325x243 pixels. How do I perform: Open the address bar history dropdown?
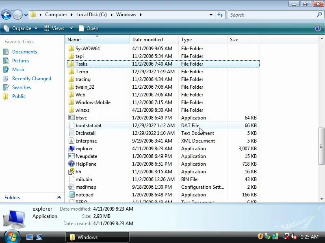click(x=211, y=15)
